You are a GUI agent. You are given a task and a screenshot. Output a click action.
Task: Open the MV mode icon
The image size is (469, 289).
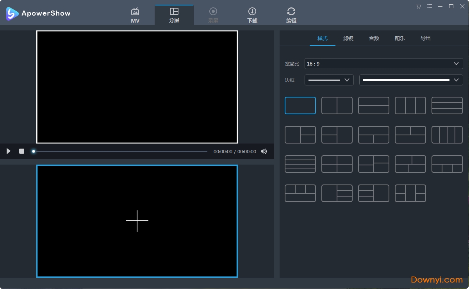click(x=135, y=15)
